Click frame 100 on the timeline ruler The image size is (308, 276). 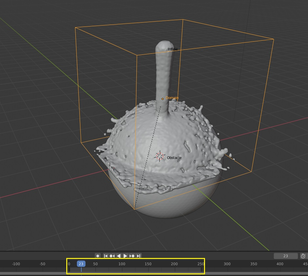tap(122, 264)
